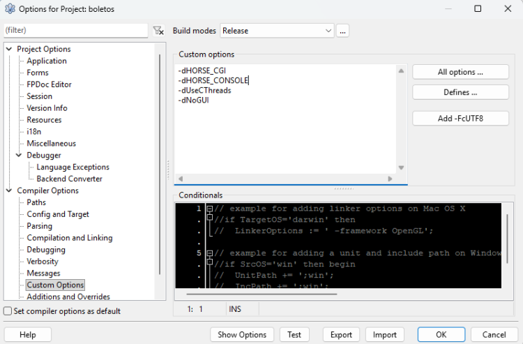This screenshot has width=523, height=344.
Task: Click the -dHORSE_CGI line in custom options
Action: click(202, 70)
